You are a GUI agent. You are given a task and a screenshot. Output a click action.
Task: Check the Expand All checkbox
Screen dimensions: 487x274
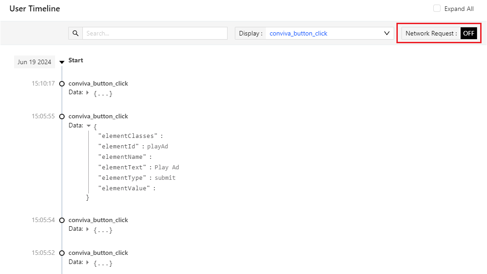tap(437, 9)
